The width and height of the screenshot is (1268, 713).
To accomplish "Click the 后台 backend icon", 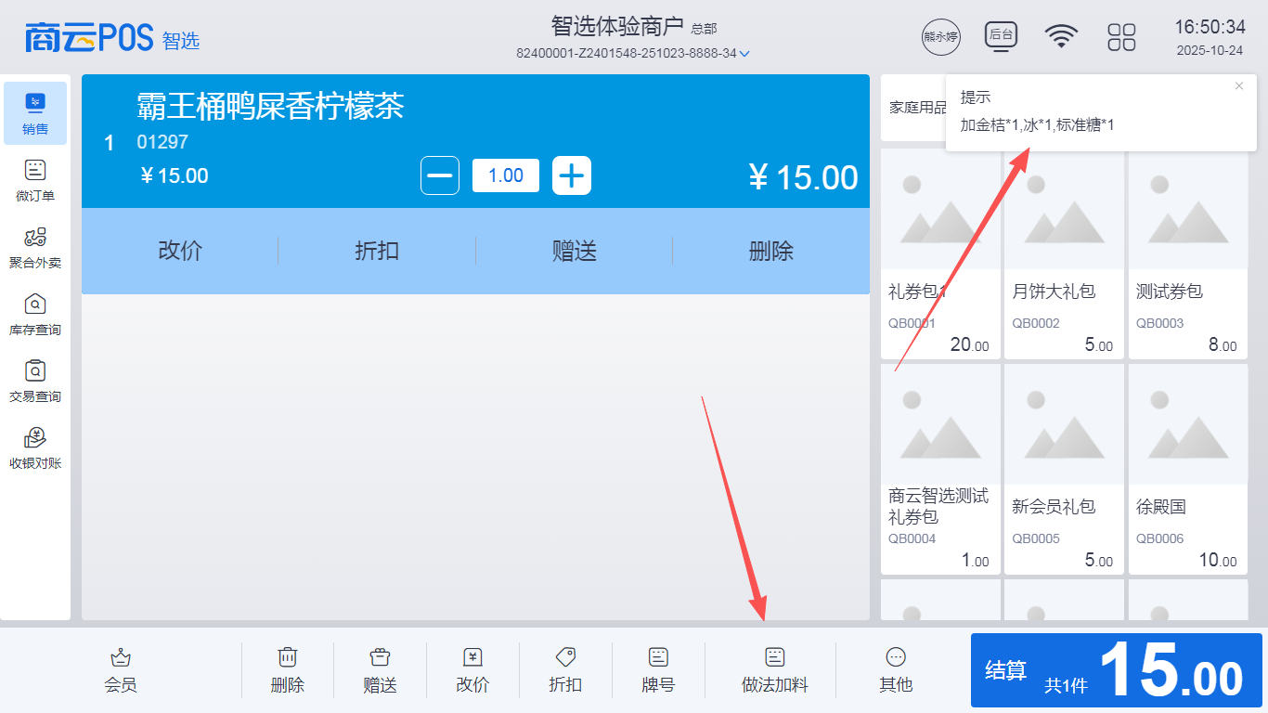I will (1001, 36).
